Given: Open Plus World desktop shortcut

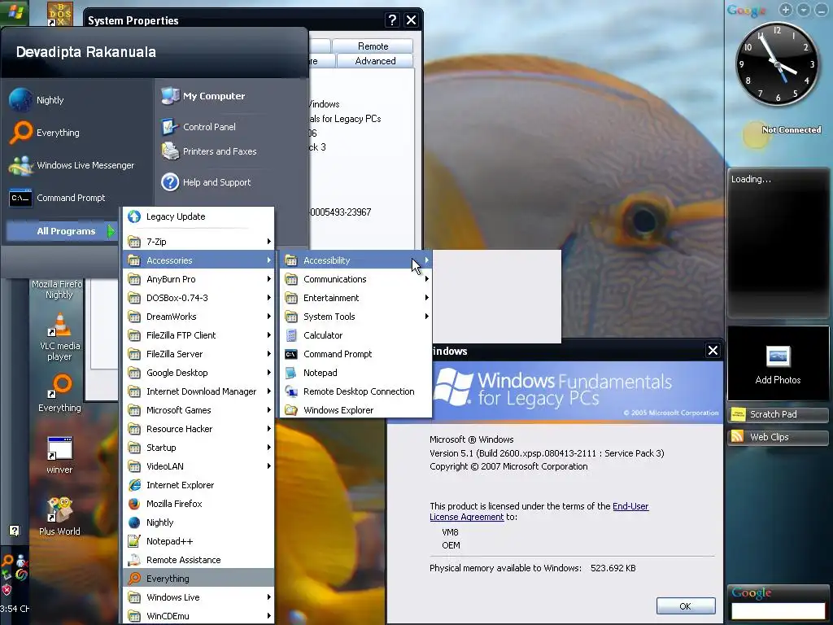Looking at the screenshot, I should tap(59, 517).
